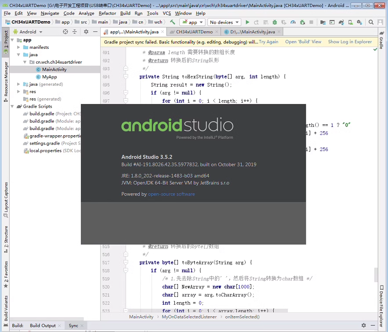
Task: Select MyApp class in the project tree
Action: point(50,77)
